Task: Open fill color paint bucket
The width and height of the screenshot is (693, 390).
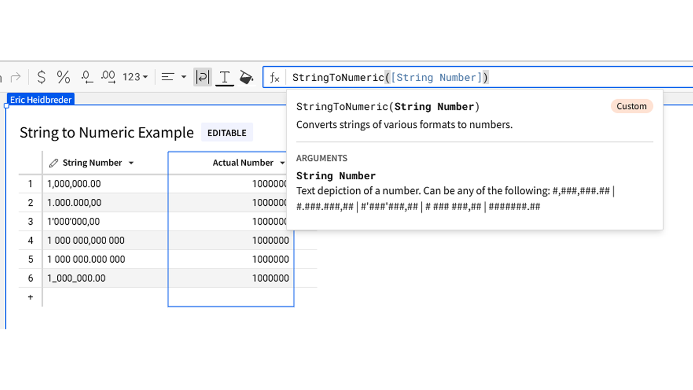Action: pos(246,77)
